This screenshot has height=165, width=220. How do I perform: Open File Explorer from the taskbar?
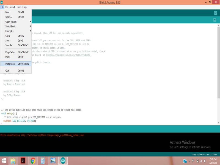click(13, 161)
